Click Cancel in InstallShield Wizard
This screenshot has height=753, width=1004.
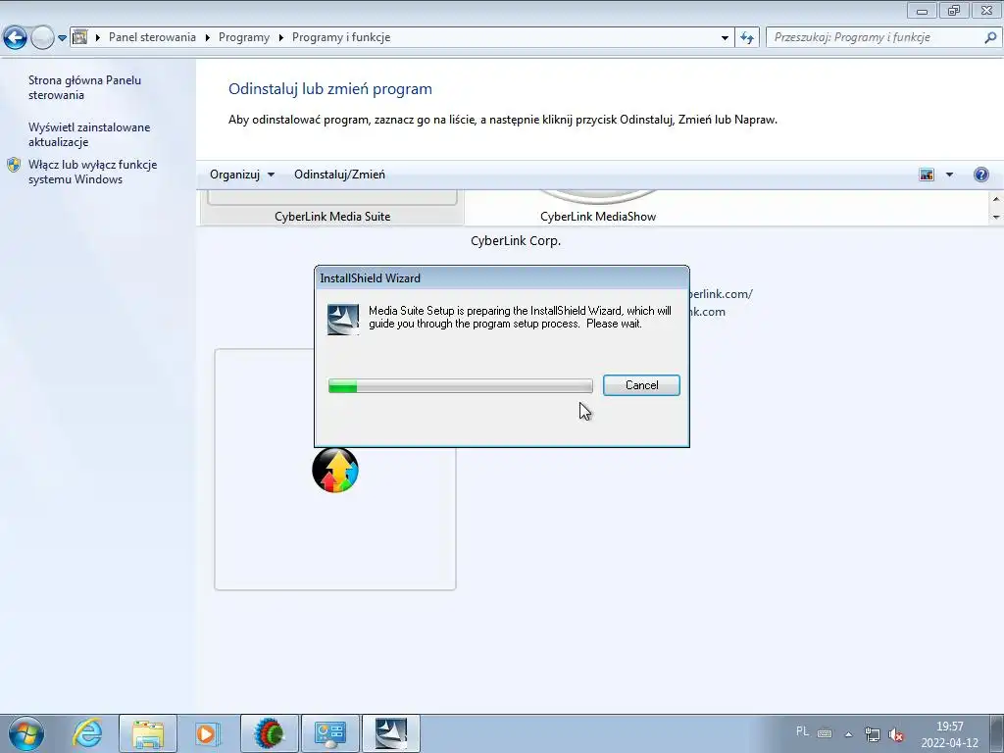[x=641, y=384]
